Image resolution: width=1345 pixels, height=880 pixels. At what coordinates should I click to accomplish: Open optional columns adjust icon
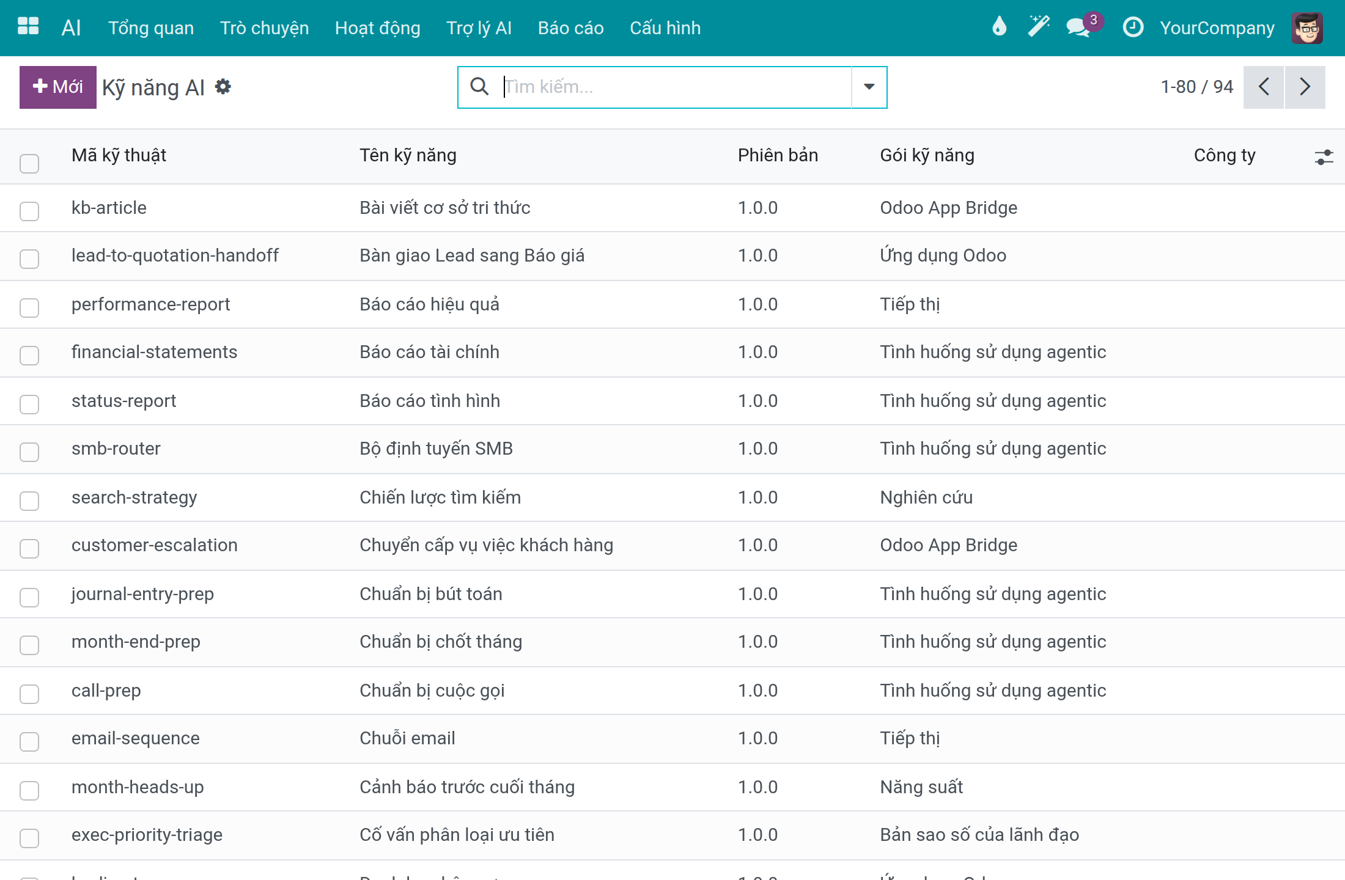[x=1324, y=157]
